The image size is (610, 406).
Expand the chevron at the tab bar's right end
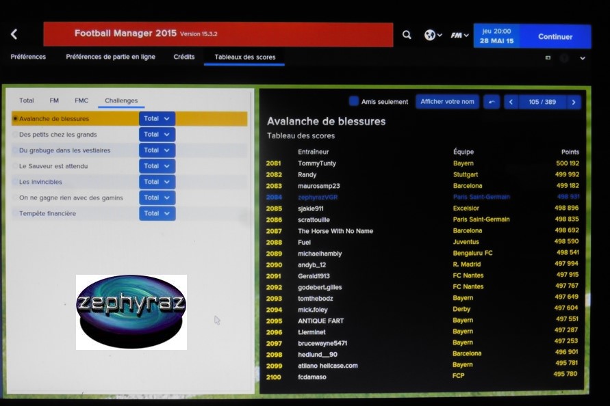click(582, 58)
